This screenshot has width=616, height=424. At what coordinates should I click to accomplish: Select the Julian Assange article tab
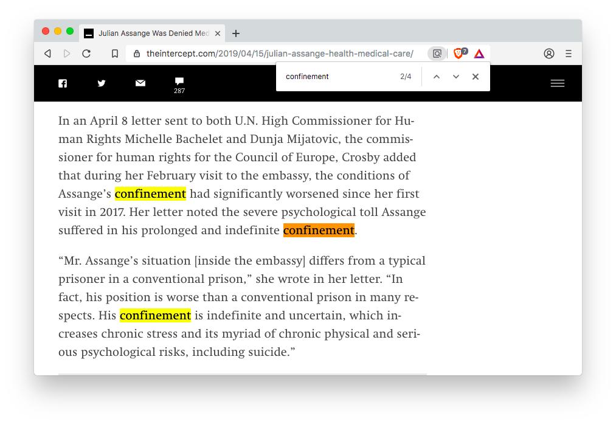coord(153,33)
